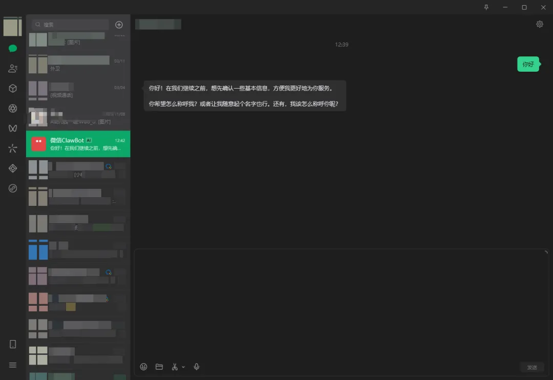553x380 pixels.
Task: Click the phone icon near sidebar bottom
Action: (x=13, y=344)
